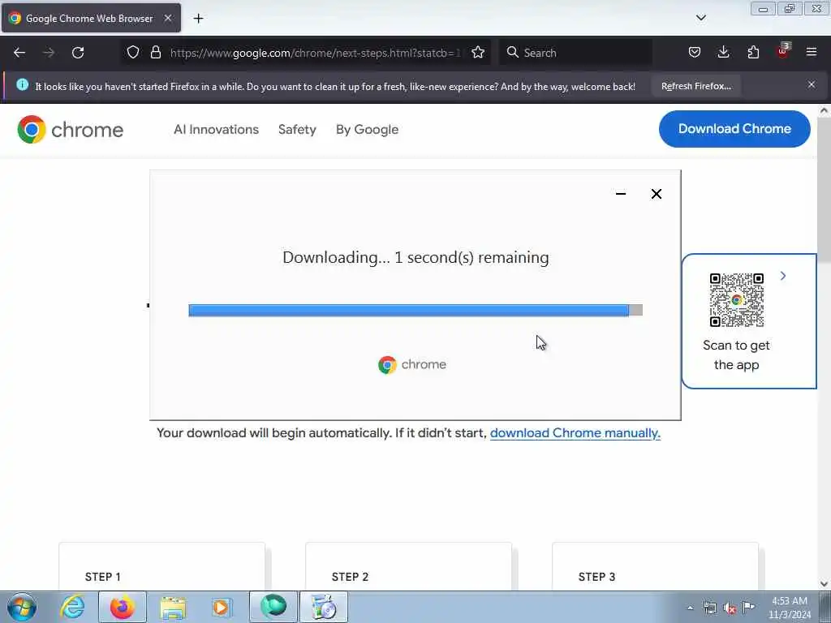Go back to the previous page
831x623 pixels.
pos(19,53)
